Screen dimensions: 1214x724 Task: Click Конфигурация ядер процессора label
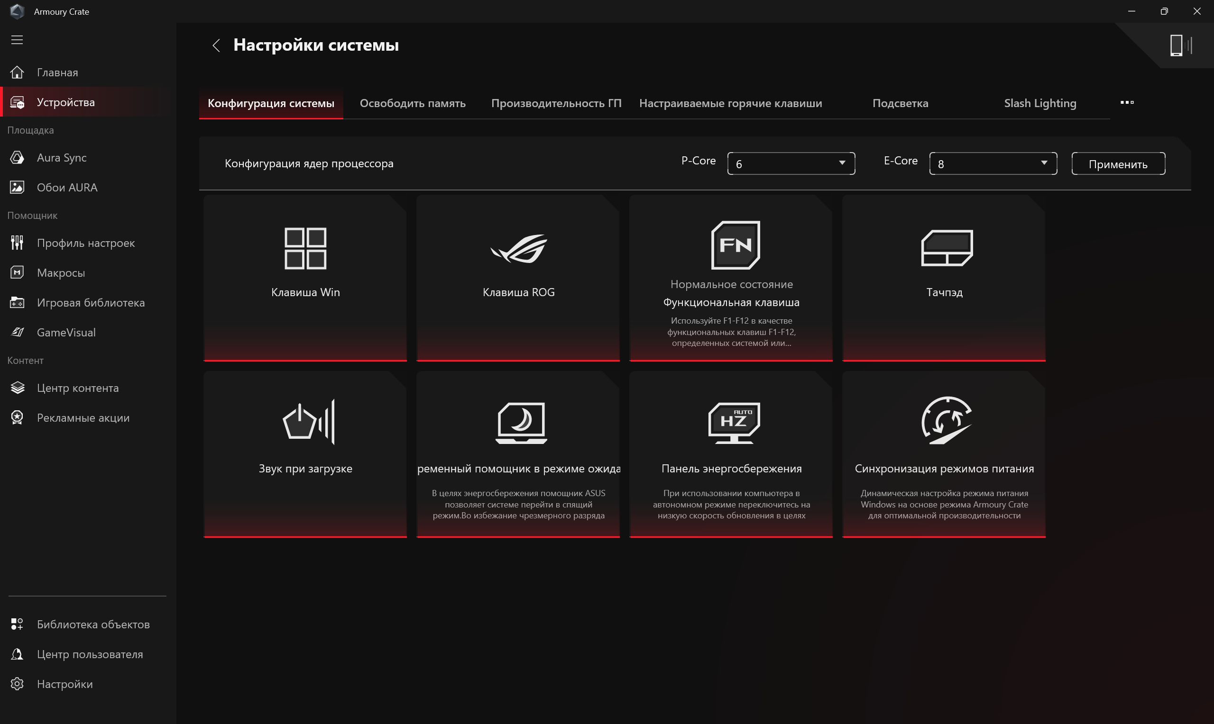click(x=309, y=163)
